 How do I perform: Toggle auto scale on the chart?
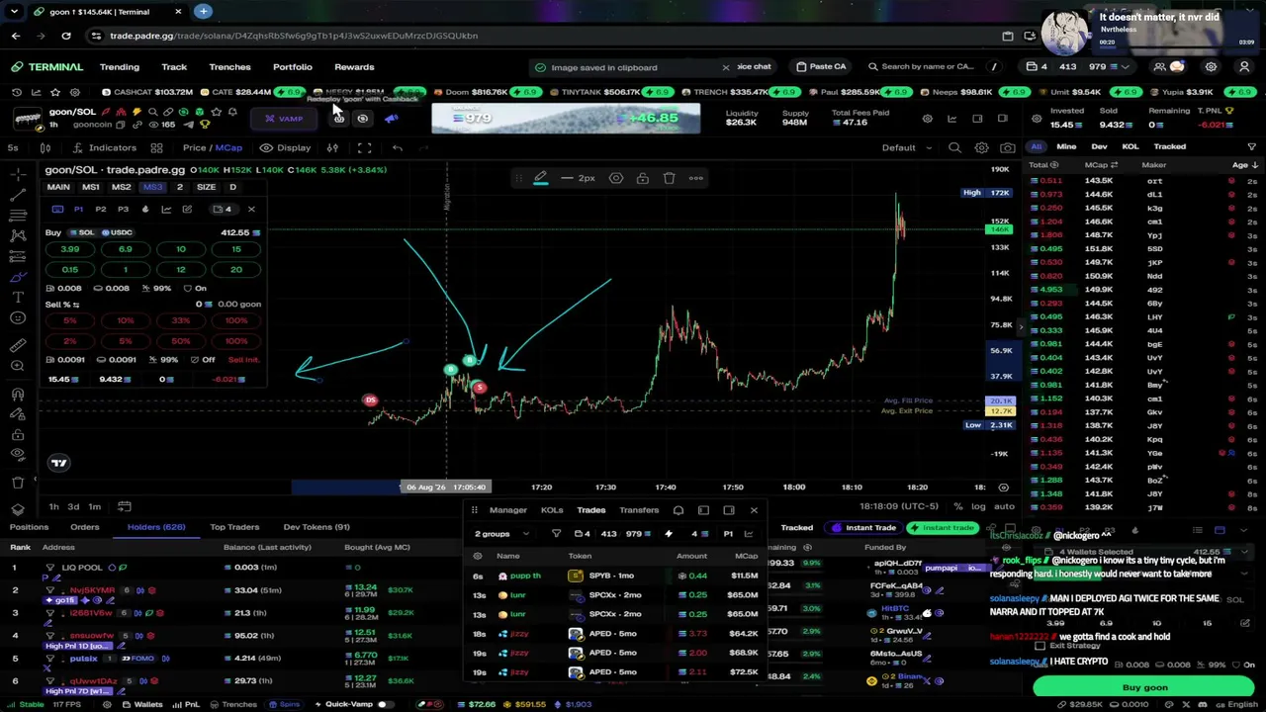[1003, 506]
